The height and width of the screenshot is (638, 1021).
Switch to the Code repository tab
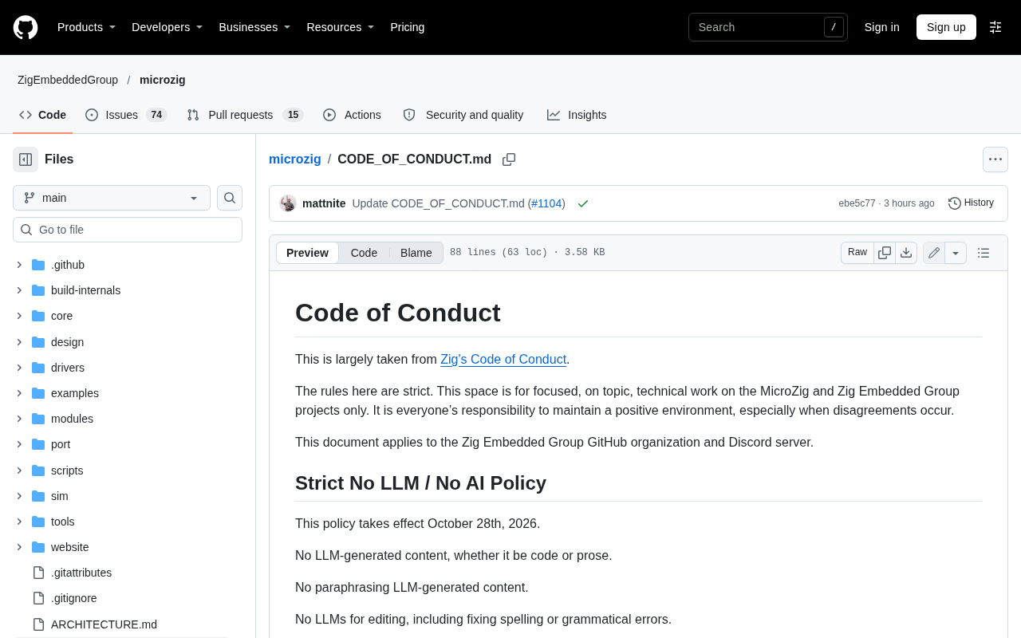pos(43,115)
